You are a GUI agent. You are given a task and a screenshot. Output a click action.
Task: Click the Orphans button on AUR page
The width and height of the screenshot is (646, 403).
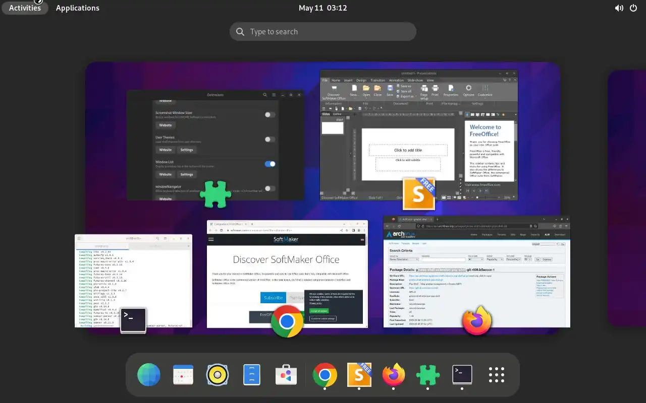[x=547, y=259]
